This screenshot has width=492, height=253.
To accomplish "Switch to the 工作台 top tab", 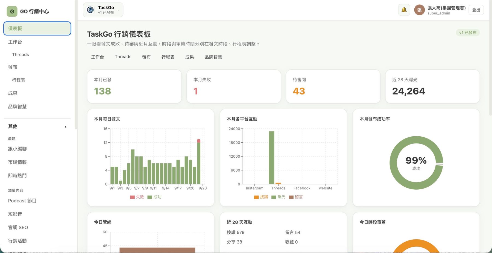I will point(98,57).
